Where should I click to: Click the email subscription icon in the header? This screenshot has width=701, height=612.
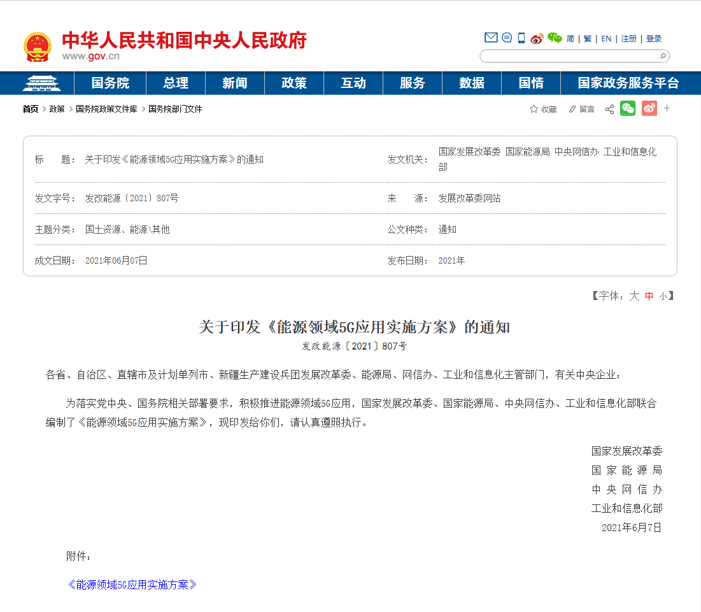coord(490,38)
